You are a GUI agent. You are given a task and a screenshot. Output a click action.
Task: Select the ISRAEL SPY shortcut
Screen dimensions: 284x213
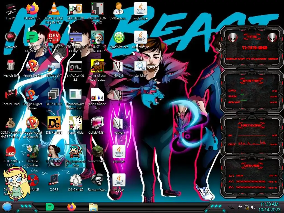54,69
